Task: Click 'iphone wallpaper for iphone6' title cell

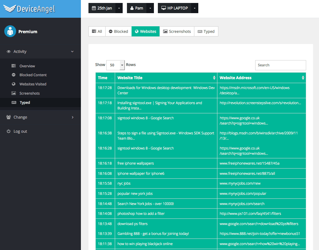Action: tap(166, 173)
